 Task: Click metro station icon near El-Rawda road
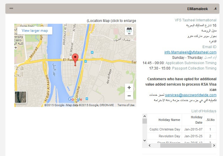click(85, 61)
